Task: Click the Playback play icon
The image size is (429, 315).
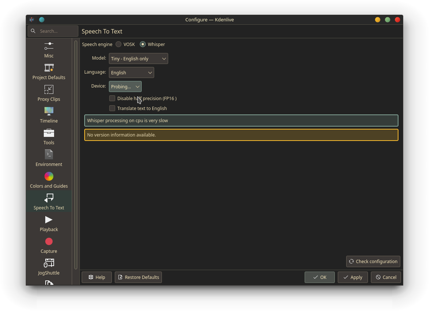Action: [x=49, y=220]
